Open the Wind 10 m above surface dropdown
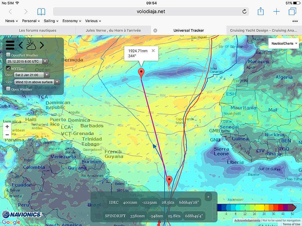The image size is (302, 226). point(37,82)
